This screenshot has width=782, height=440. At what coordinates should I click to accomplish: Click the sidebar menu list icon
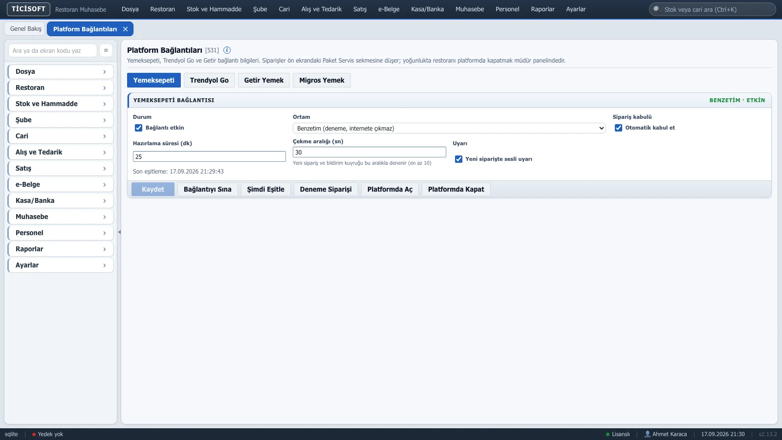pos(106,50)
